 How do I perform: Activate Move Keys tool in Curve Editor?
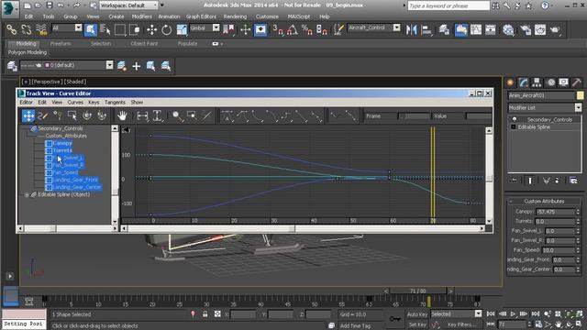click(x=28, y=116)
